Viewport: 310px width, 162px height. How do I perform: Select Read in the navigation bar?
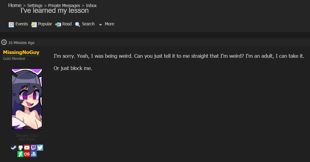tap(67, 24)
